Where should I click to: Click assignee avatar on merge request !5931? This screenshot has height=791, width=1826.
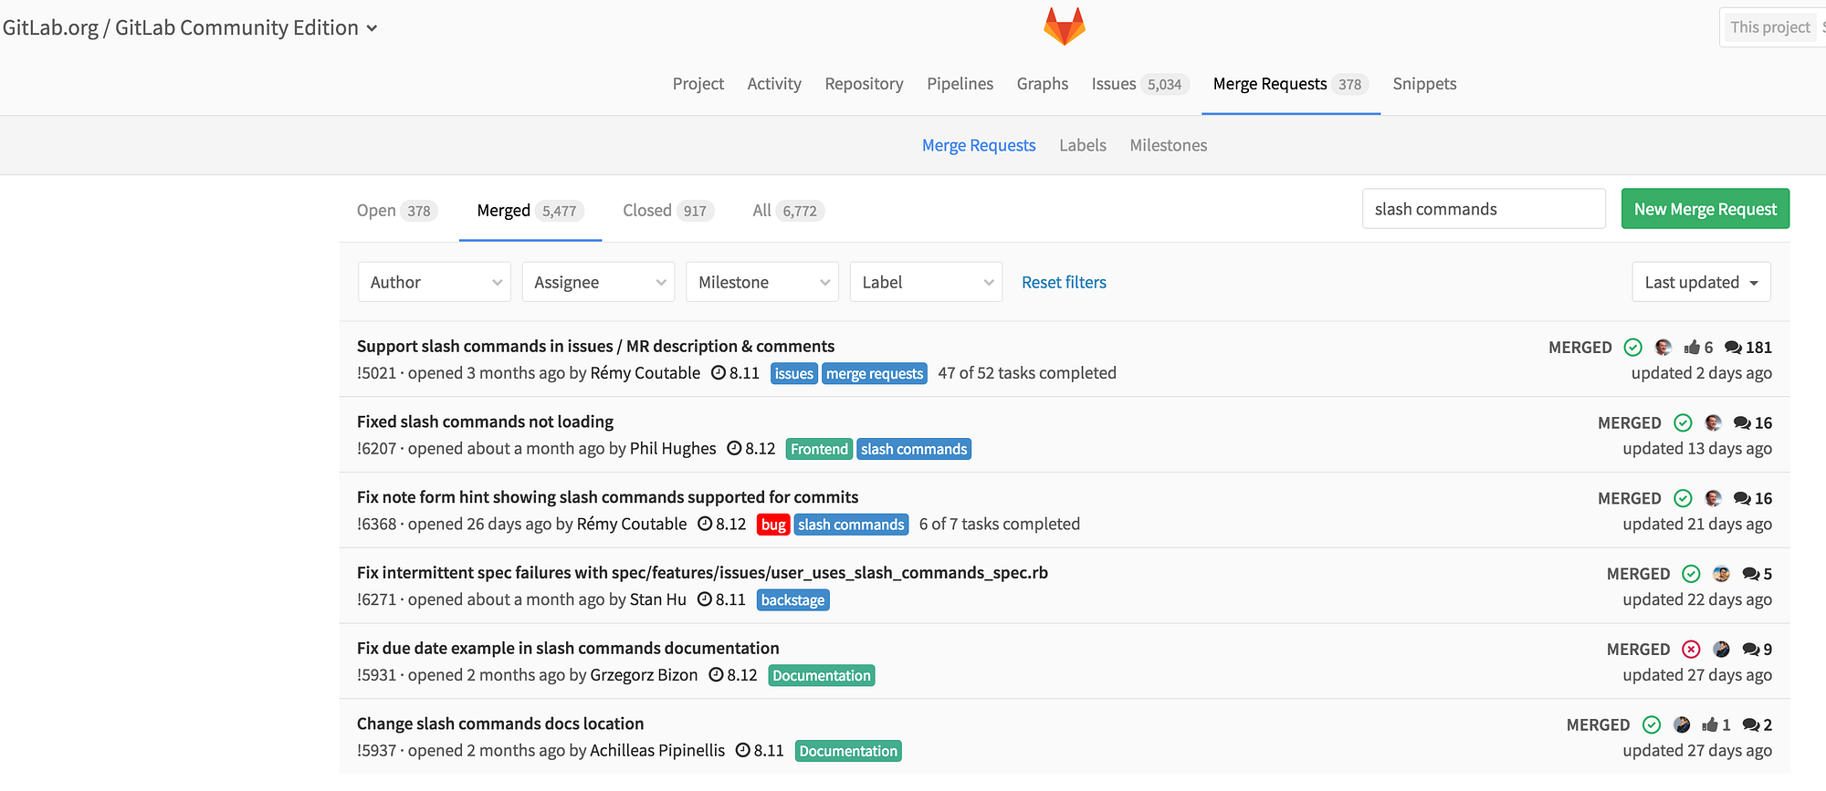pyautogui.click(x=1722, y=650)
